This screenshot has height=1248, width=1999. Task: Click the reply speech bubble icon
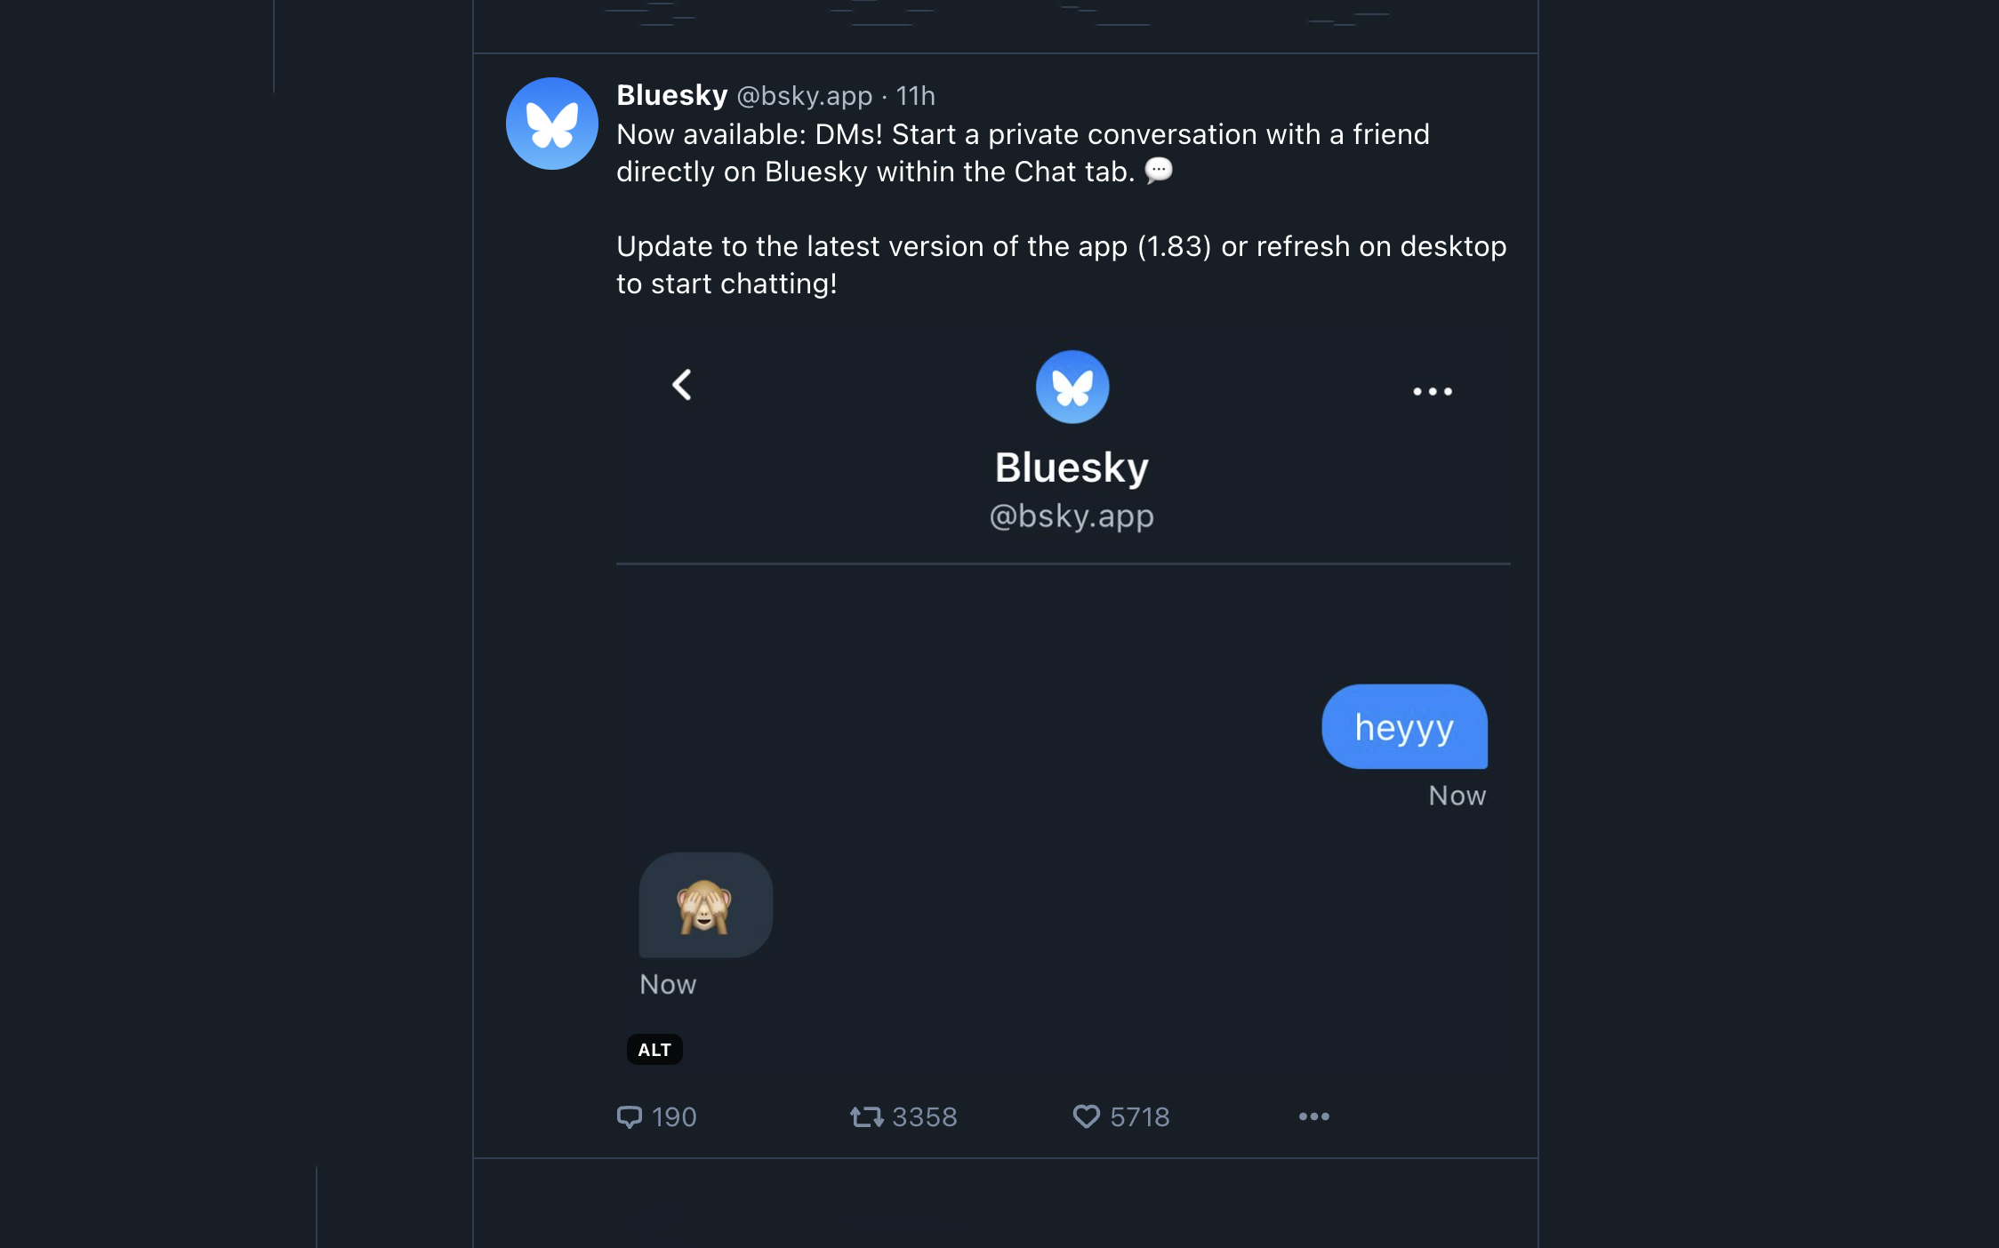pos(630,1116)
